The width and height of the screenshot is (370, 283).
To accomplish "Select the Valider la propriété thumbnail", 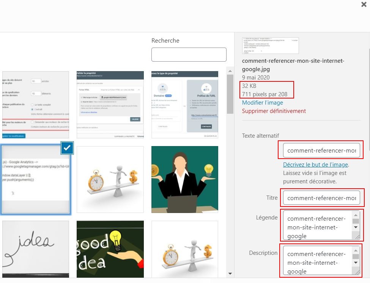I will click(x=110, y=105).
